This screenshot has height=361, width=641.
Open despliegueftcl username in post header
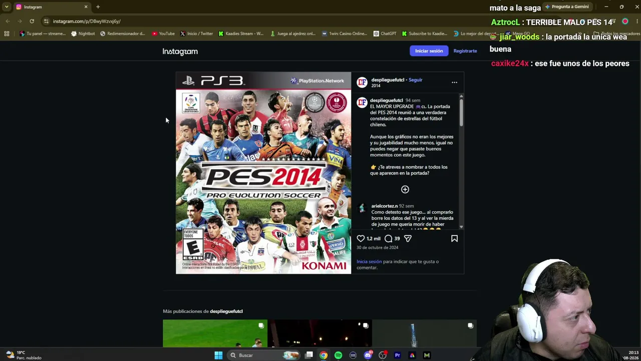click(x=388, y=80)
